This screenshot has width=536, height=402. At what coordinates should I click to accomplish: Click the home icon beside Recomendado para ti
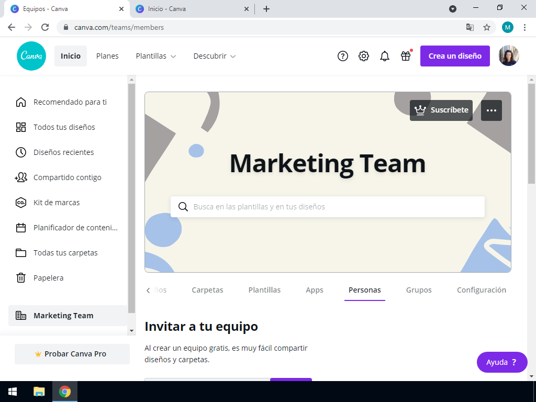(21, 102)
